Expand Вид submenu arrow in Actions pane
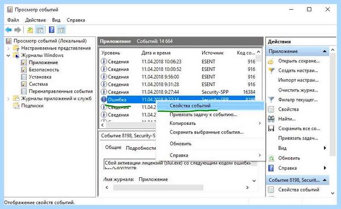 click(x=325, y=148)
